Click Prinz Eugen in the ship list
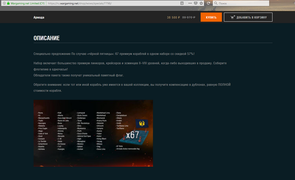 (42, 128)
